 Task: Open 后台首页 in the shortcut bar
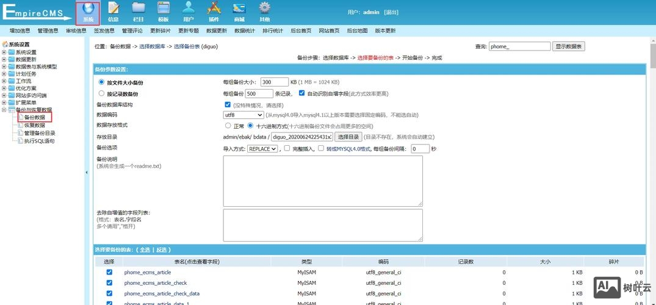coord(301,30)
